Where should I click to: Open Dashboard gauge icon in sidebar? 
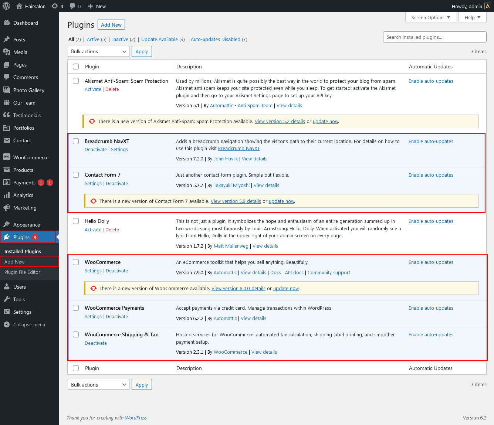point(7,23)
